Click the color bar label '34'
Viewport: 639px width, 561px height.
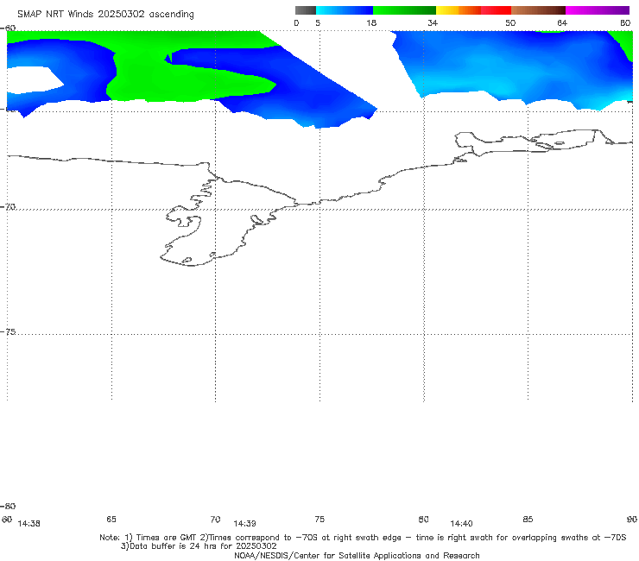[433, 23]
